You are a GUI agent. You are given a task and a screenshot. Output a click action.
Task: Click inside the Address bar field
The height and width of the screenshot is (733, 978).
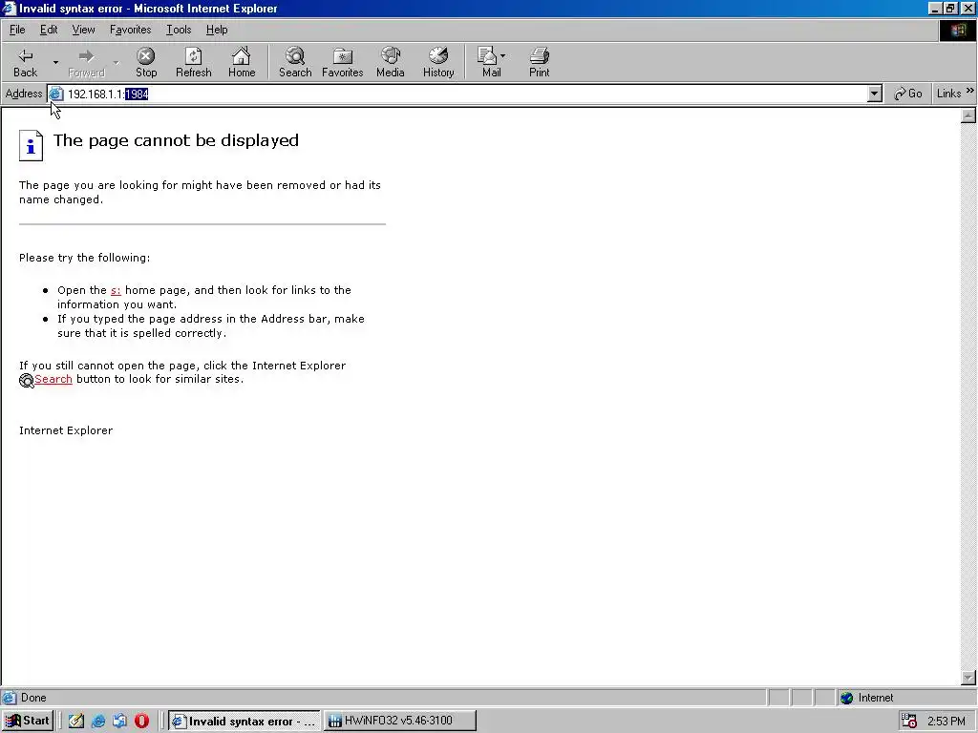(x=465, y=94)
